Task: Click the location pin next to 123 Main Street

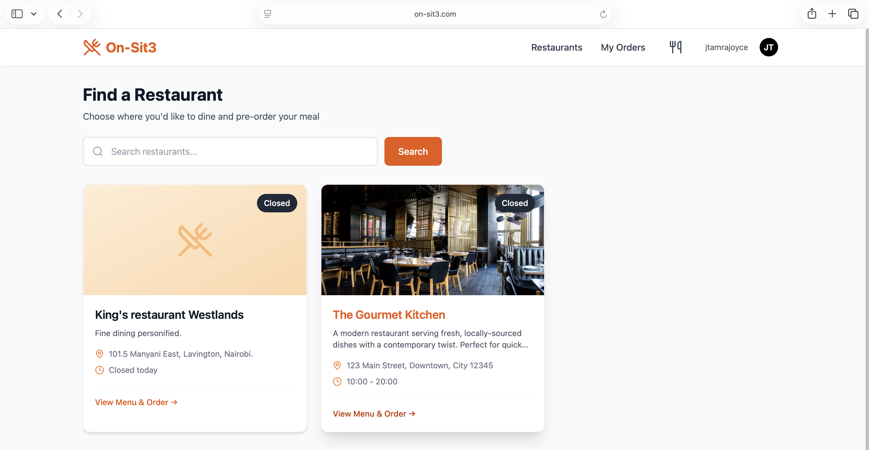Action: tap(337, 365)
